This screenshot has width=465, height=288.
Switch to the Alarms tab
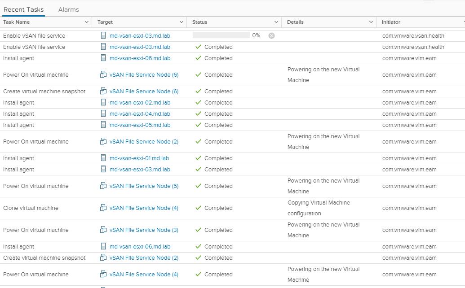[x=68, y=9]
